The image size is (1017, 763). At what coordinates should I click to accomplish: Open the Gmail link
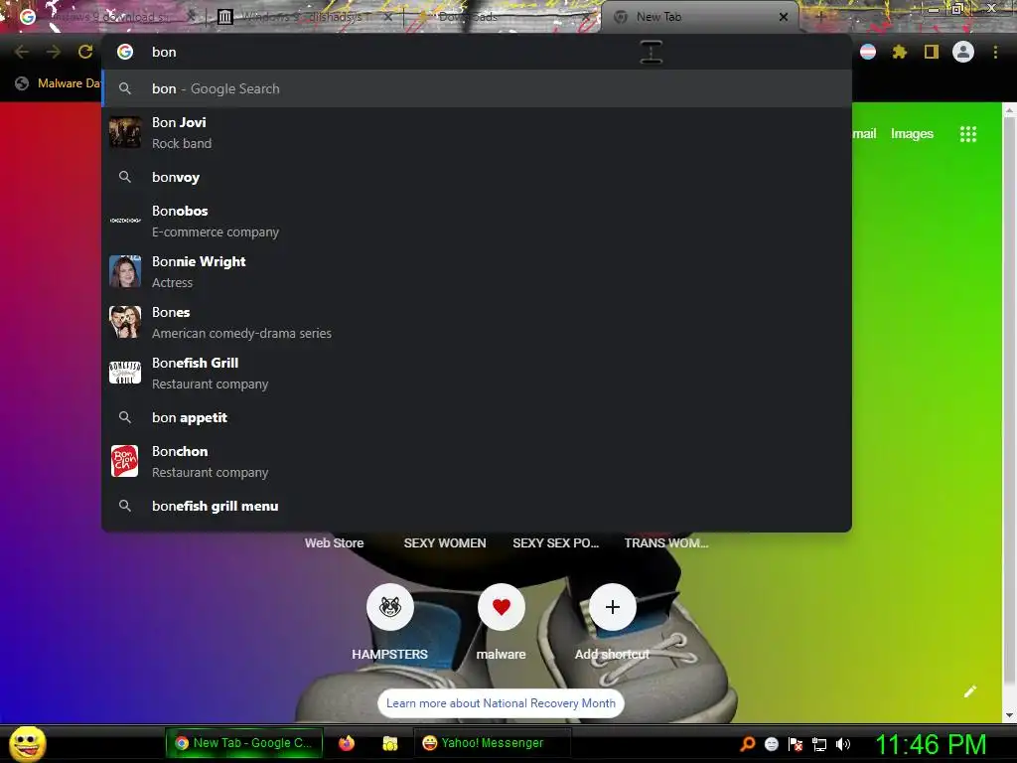[x=864, y=134]
